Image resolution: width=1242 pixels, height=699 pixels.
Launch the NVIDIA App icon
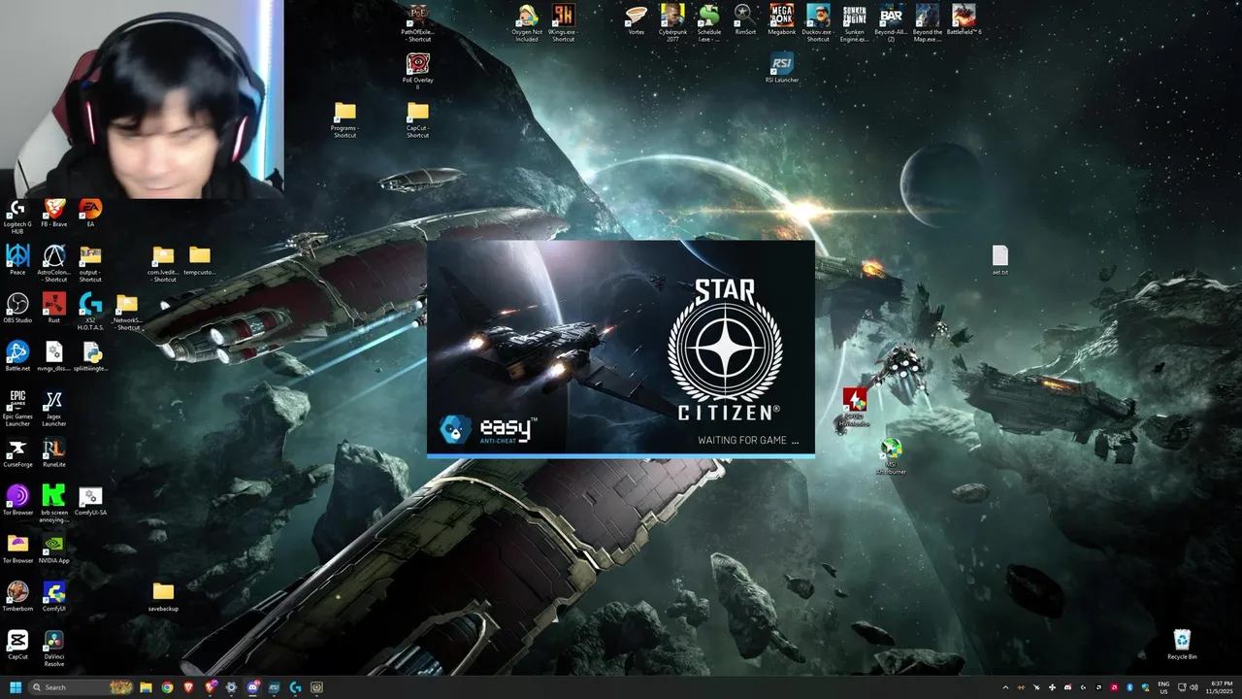(54, 548)
